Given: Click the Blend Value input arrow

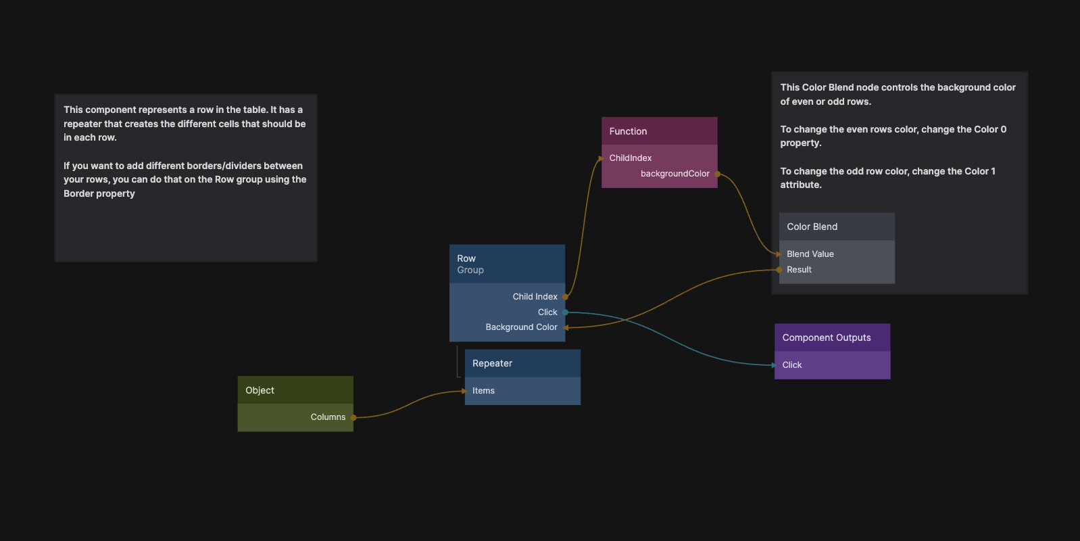Looking at the screenshot, I should coord(779,254).
